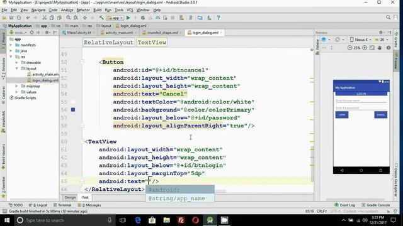Screen dimensions: 403x226
Task: Open the design surface layers dropdown
Action: click(x=326, y=40)
